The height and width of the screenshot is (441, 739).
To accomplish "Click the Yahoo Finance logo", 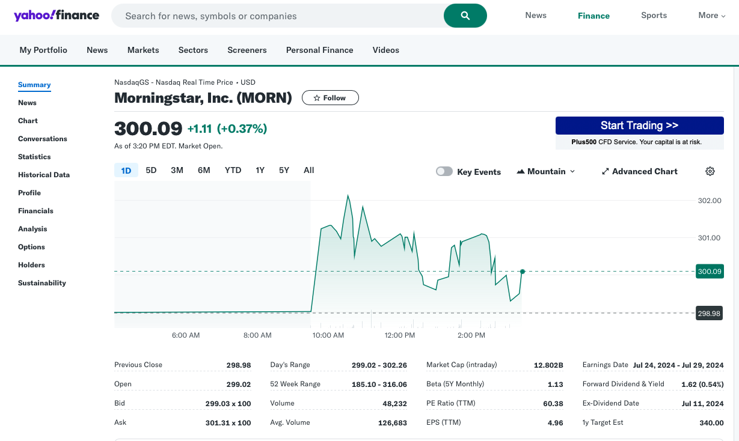I will click(57, 15).
